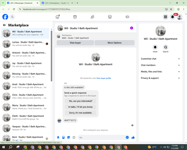This screenshot has width=187, height=150.
Task: Send a thumbs-up like
Action: coord(133,138)
